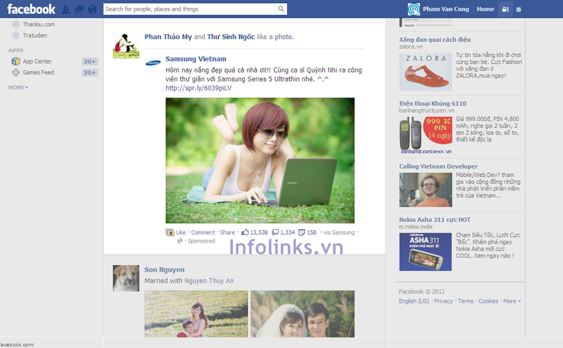The image size is (563, 348).
Task: Click the public globe icon near Sponsored
Action: coord(180,241)
